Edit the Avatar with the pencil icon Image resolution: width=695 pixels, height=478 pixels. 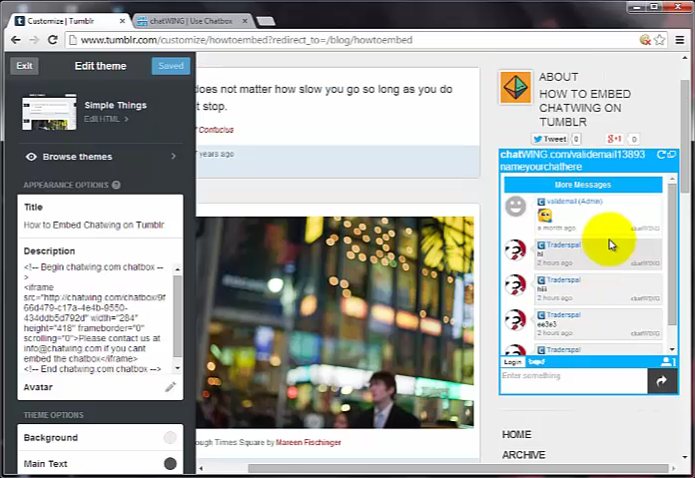coord(170,387)
